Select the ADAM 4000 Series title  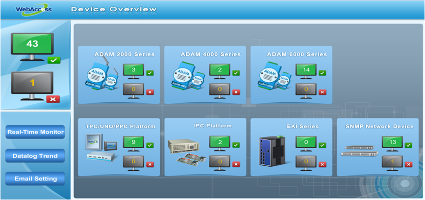click(x=211, y=54)
